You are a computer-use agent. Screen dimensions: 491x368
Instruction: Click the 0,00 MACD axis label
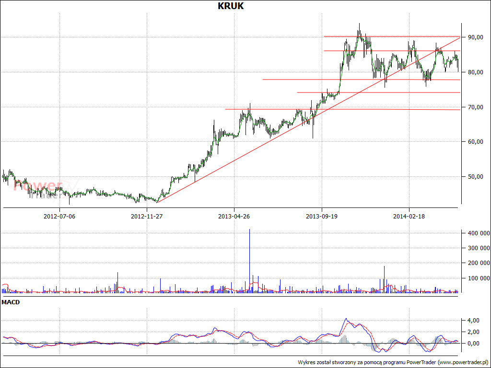click(x=473, y=343)
